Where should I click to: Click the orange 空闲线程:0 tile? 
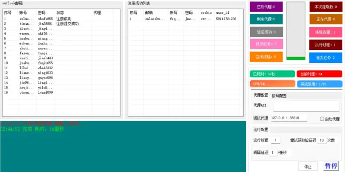point(266,57)
